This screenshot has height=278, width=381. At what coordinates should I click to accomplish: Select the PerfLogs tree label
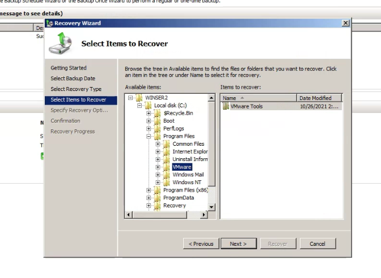(173, 129)
